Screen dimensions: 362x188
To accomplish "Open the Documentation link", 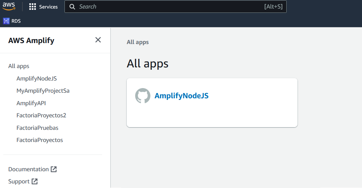I will tap(28, 169).
